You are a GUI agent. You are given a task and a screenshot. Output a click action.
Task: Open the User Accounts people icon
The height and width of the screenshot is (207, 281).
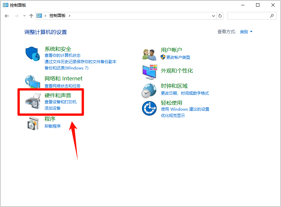[x=149, y=55]
